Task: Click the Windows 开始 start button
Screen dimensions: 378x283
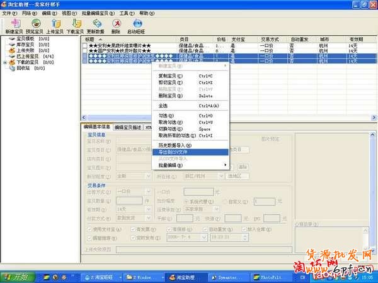Action: point(15,277)
